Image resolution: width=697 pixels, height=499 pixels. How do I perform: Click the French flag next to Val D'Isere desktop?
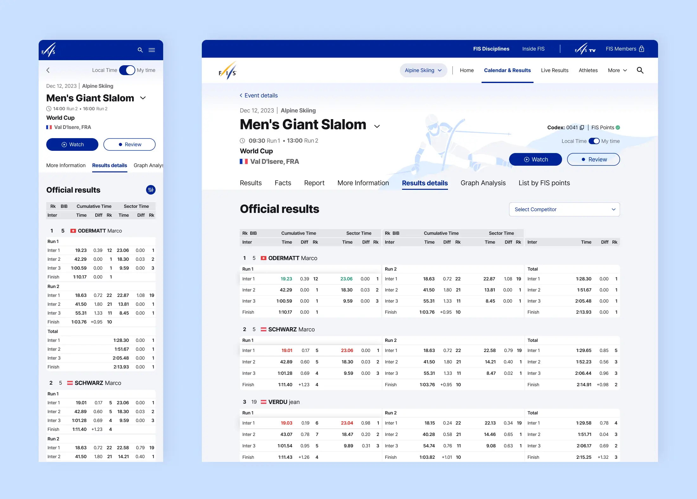pos(244,162)
